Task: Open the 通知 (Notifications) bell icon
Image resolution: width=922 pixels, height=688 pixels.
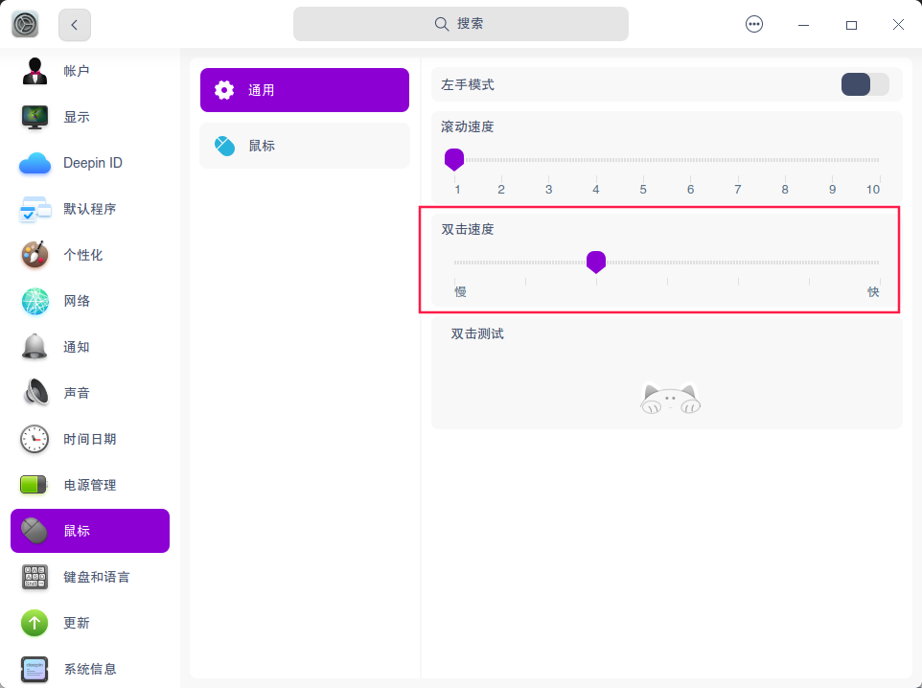Action: pos(35,347)
